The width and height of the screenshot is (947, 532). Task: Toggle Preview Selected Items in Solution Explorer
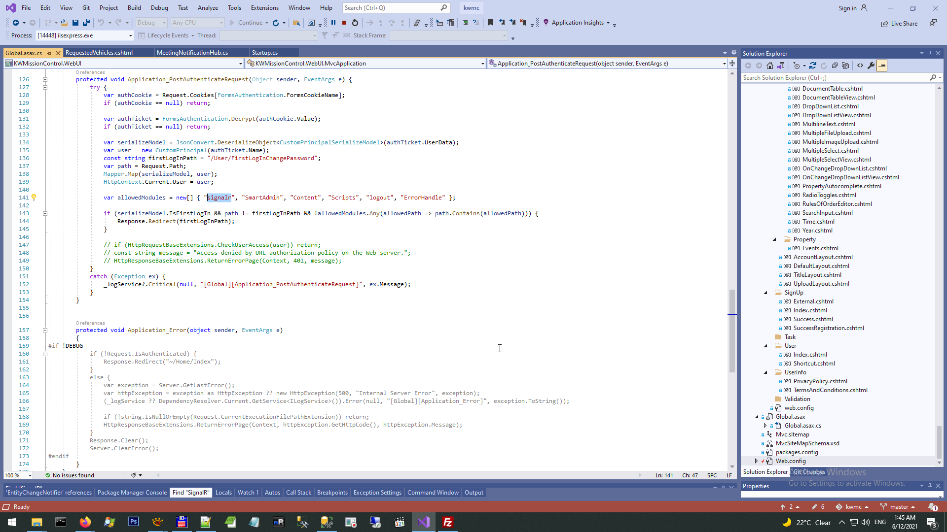click(882, 66)
